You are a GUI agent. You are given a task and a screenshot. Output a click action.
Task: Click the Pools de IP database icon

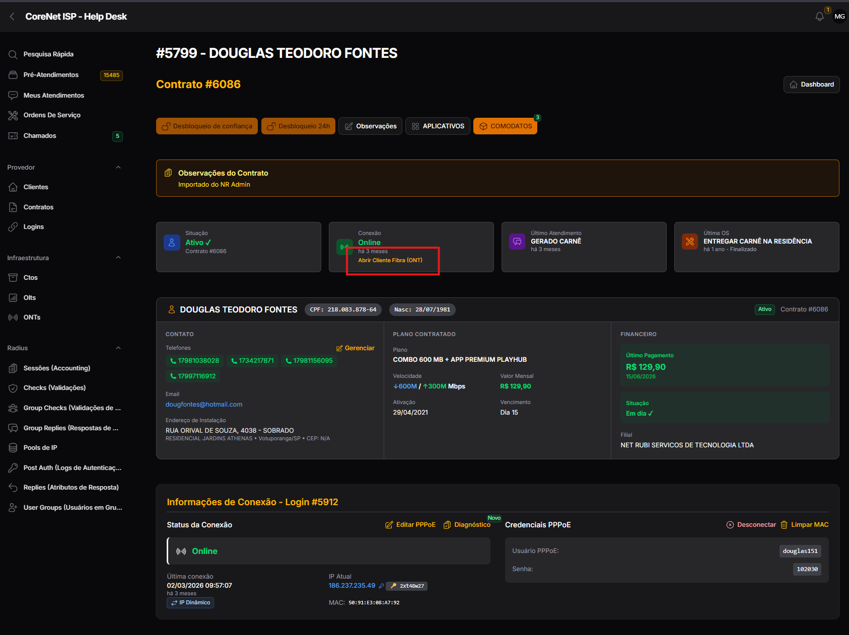point(13,448)
